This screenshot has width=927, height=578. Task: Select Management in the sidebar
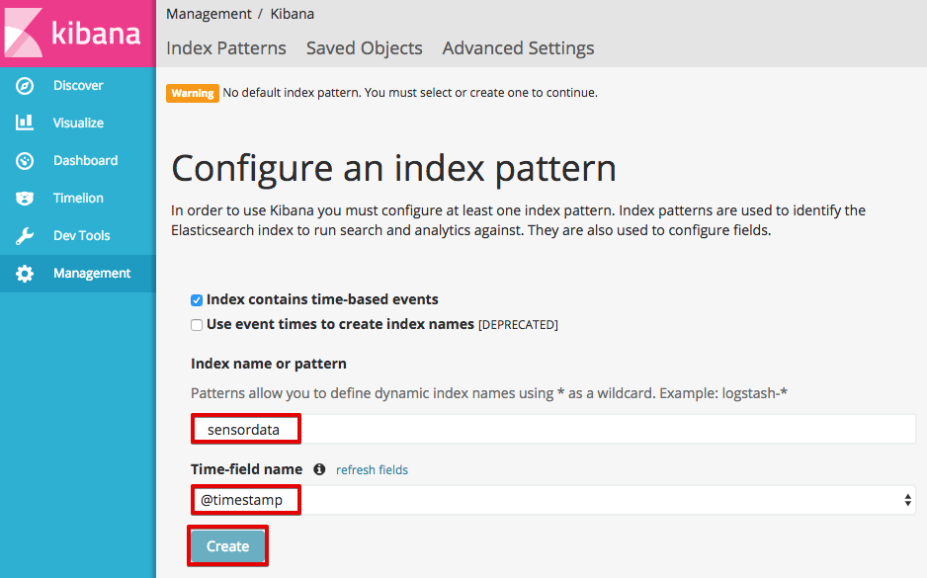78,274
